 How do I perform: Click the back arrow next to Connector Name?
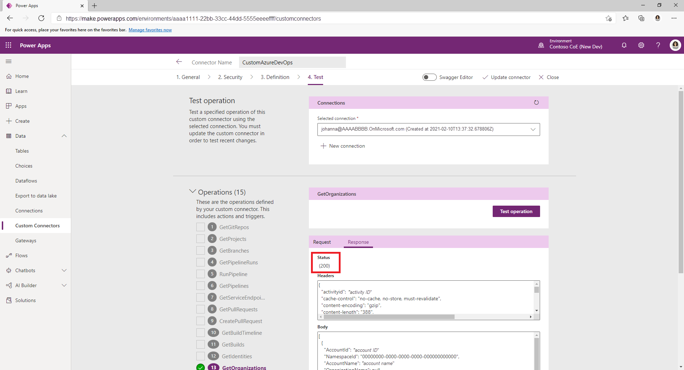tap(179, 62)
